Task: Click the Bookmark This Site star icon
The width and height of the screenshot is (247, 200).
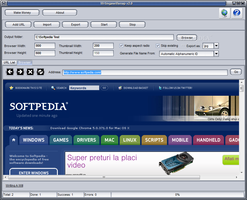Action: (x=11, y=88)
